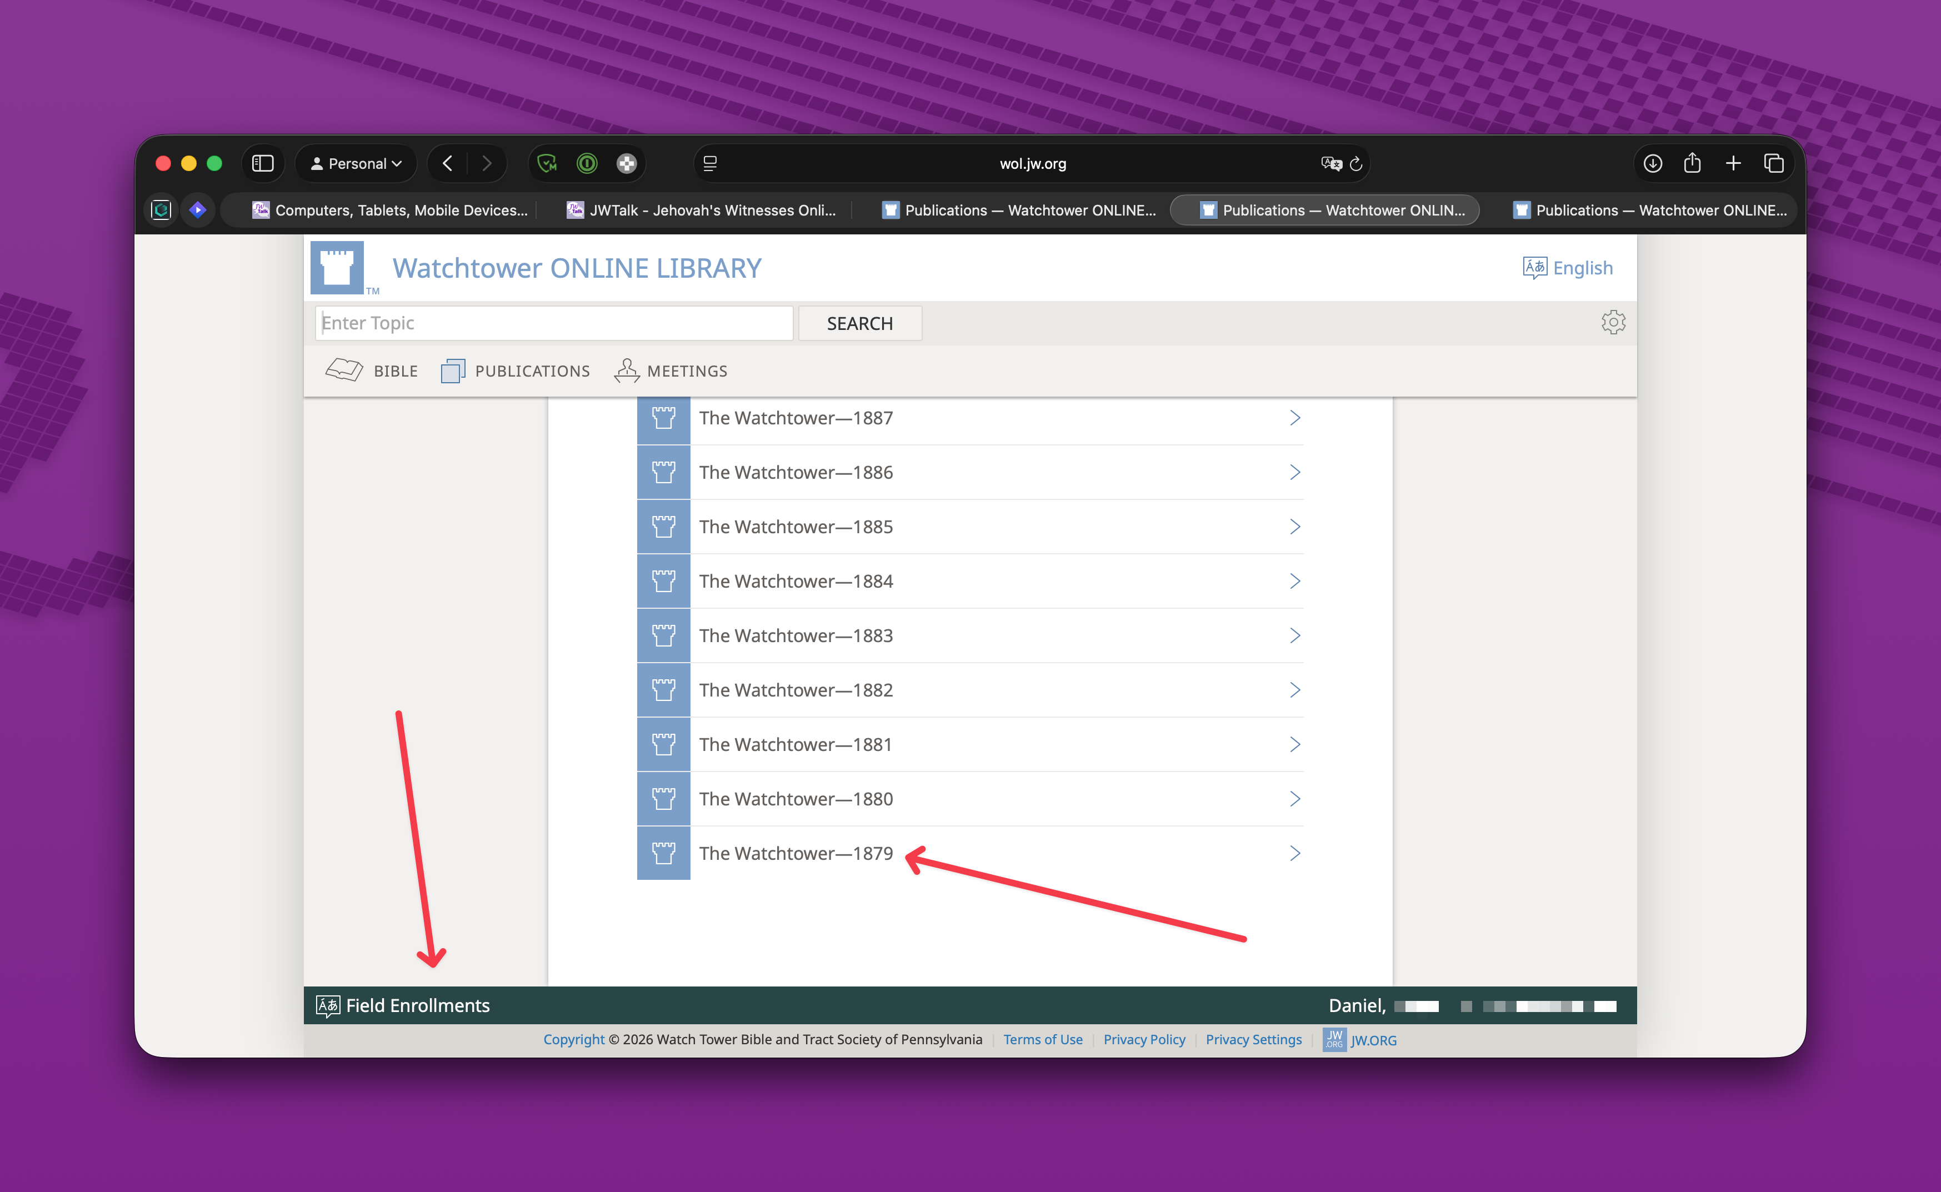Click the Watchtower tower logo icon
Image resolution: width=1941 pixels, height=1192 pixels.
[337, 267]
